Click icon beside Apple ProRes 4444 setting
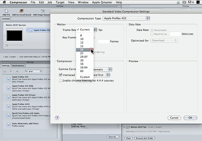This screenshot has width=202, height=141. pyautogui.click(x=9, y=107)
